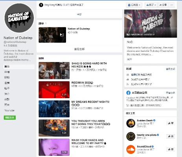Select the 视频 videos sidebar item
The image size is (182, 157).
tap(7, 77)
